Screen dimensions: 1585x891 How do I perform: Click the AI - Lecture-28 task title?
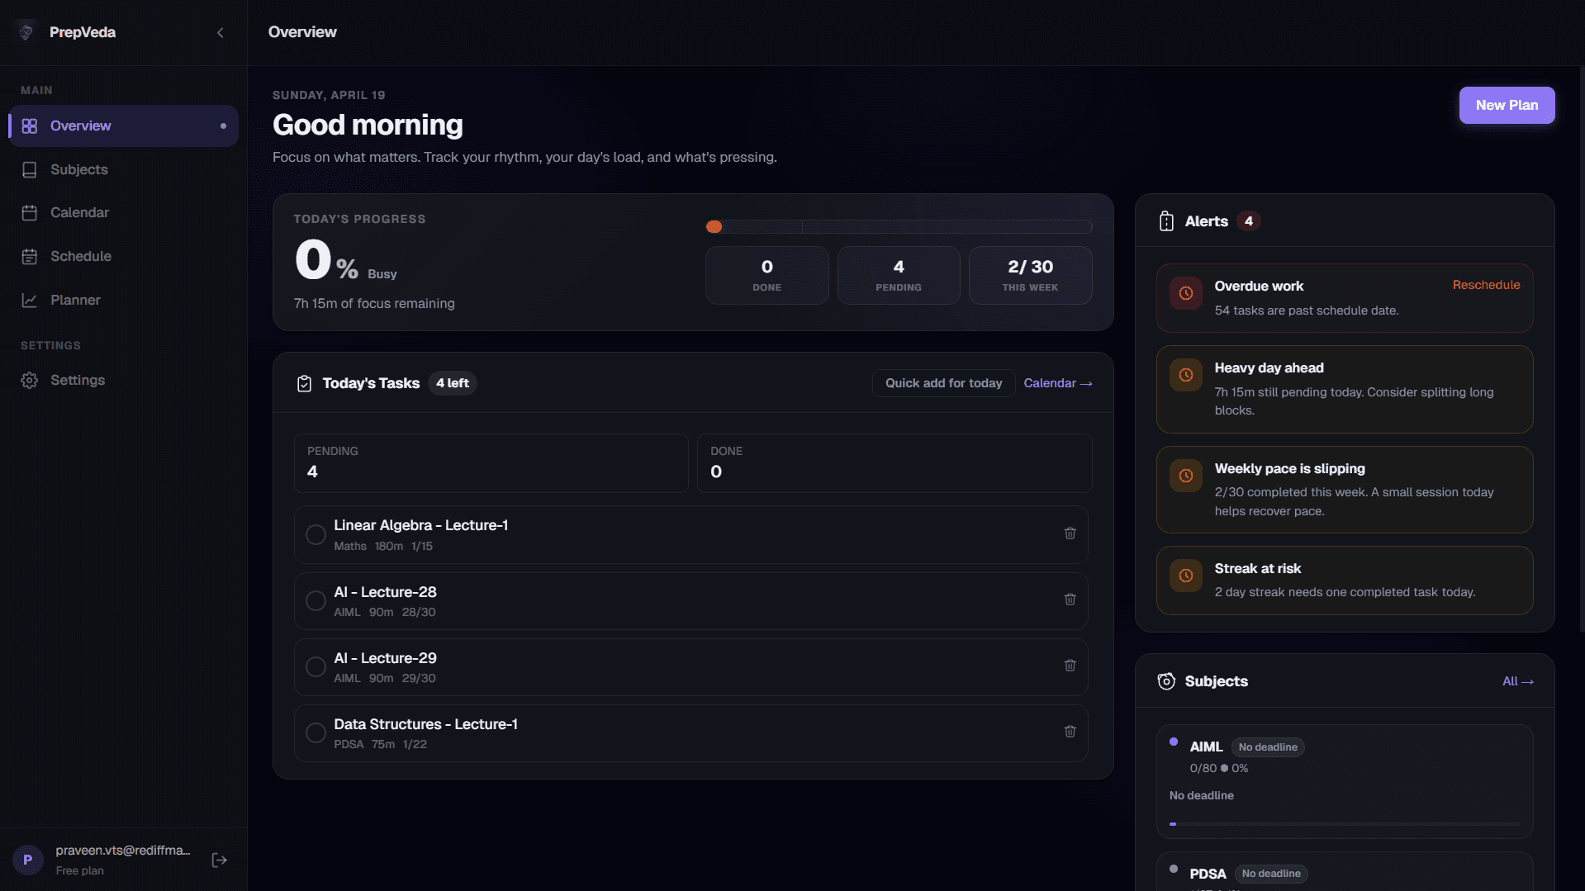click(385, 592)
